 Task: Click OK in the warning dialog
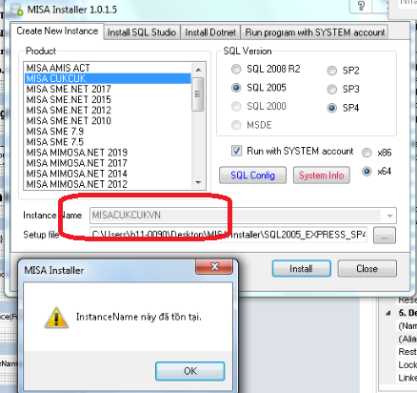click(x=190, y=371)
